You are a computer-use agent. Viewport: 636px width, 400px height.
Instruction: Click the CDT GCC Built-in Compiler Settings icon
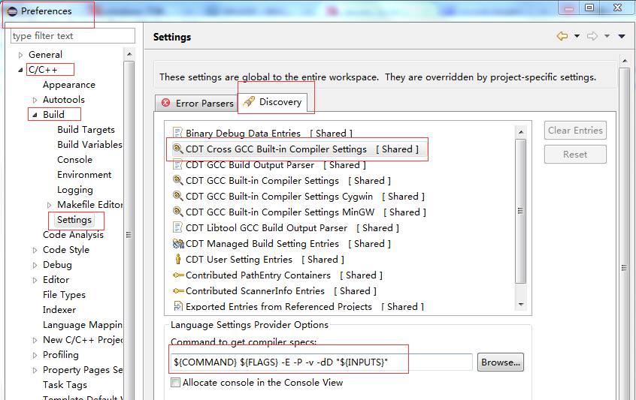coord(177,180)
